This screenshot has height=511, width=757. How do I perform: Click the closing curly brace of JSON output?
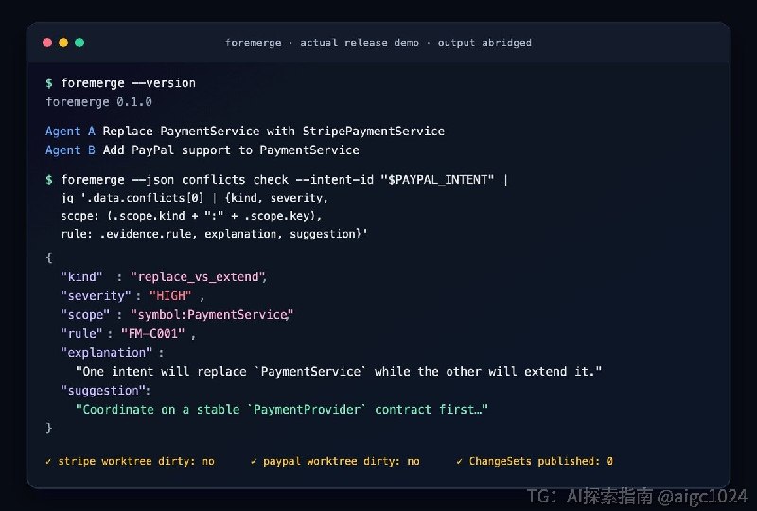coord(49,429)
